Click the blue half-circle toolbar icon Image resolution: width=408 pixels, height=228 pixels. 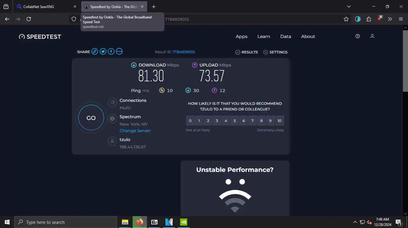tap(358, 19)
